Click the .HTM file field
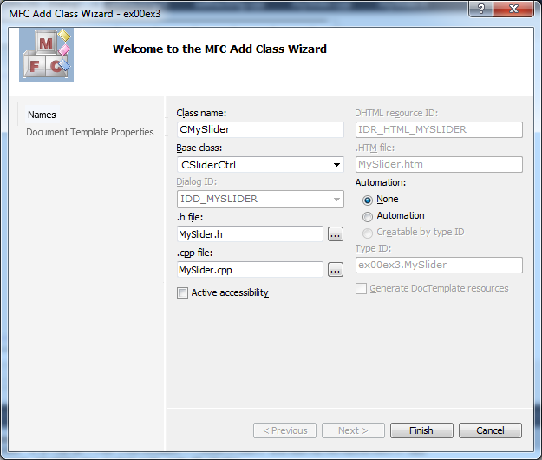Viewport: 542px width, 460px height. coord(439,164)
